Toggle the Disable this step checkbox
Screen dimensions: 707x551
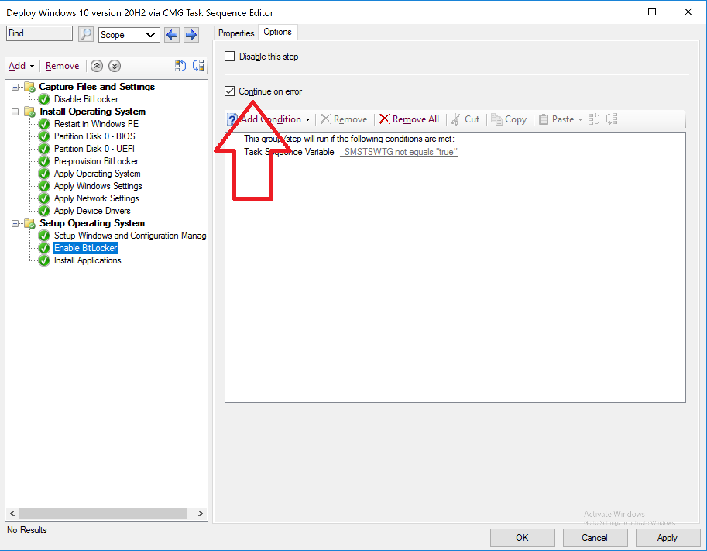[229, 57]
